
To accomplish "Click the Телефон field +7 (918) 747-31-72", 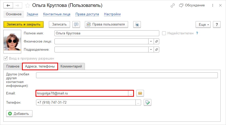I will [x=86, y=102].
